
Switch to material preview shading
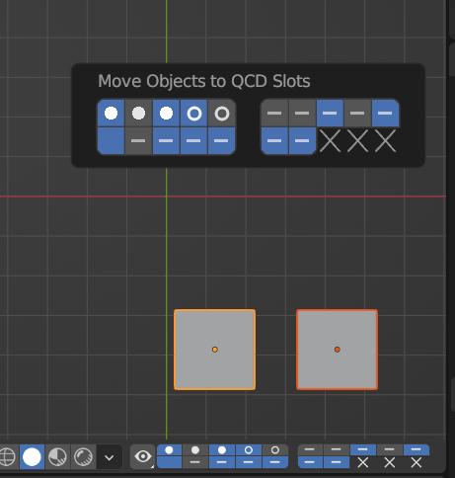[x=57, y=457]
